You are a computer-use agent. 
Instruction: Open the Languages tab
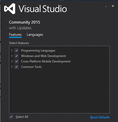[35, 35]
